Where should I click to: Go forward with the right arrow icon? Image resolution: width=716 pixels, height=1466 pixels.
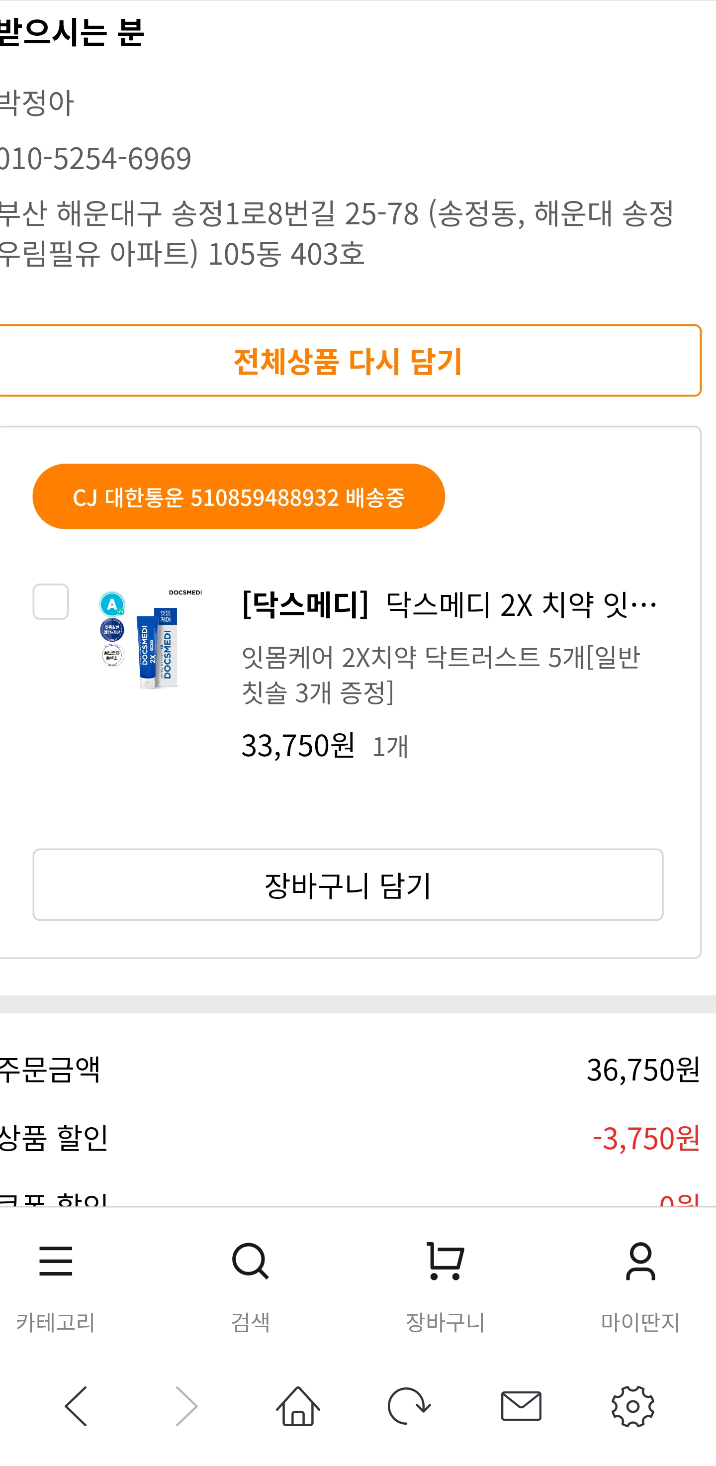(x=186, y=1406)
